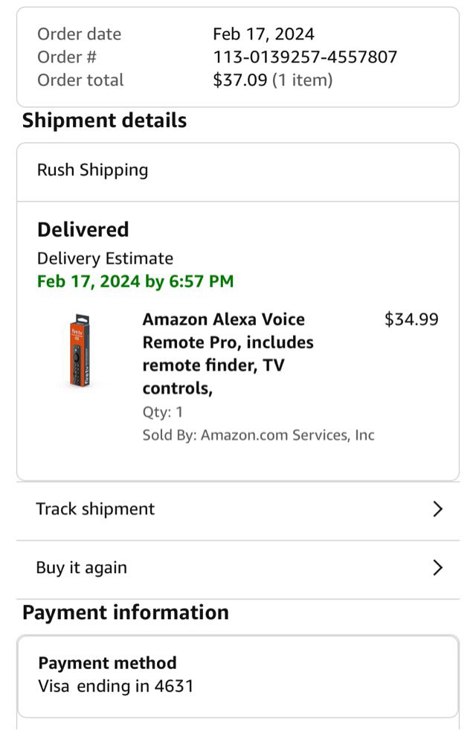476x730 pixels.
Task: Select the Buy it again label
Action: (x=81, y=568)
